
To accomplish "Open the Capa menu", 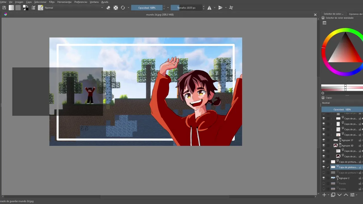I will tap(29, 2).
